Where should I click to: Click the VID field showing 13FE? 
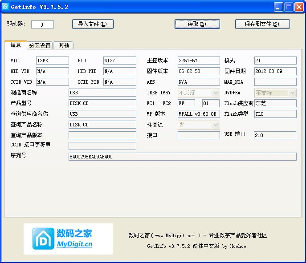53,61
